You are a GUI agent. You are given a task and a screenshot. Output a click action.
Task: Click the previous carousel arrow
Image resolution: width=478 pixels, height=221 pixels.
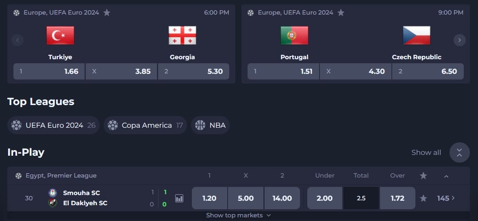[17, 40]
